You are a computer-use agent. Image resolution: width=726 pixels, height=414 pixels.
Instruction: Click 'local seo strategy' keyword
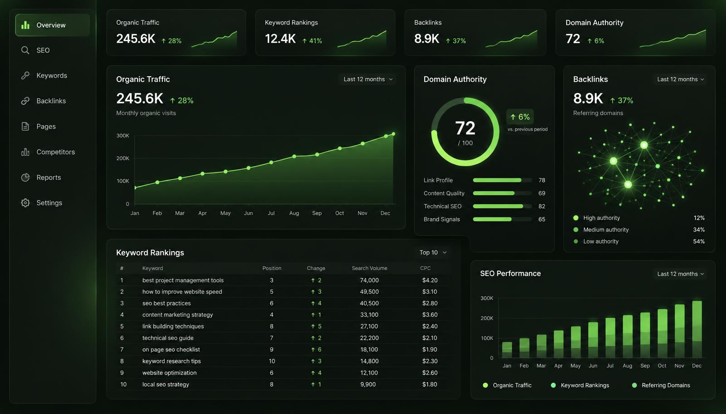click(x=166, y=384)
